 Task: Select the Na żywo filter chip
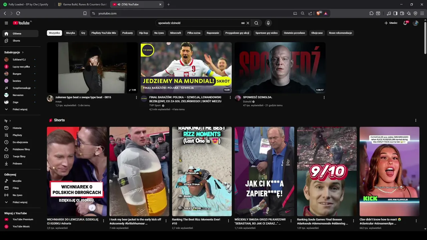pos(159,33)
